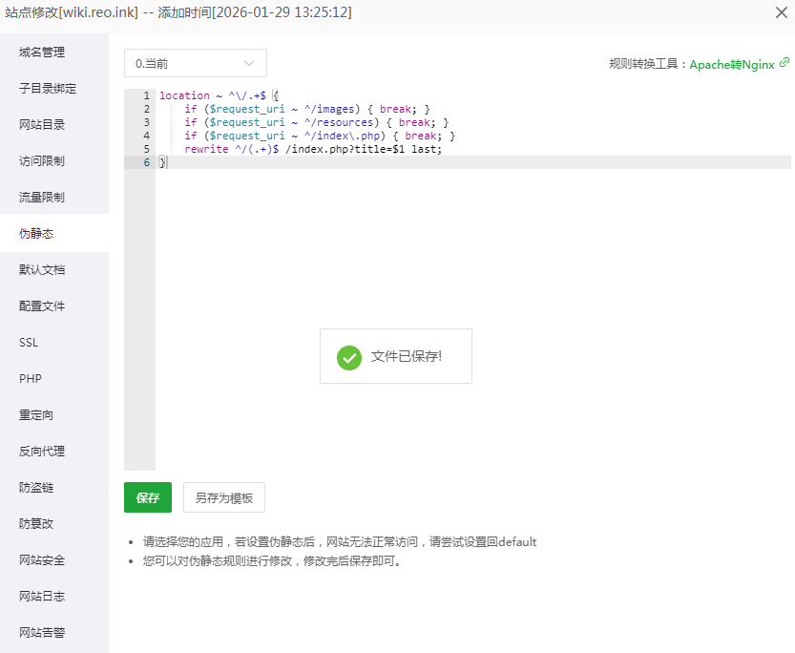
Task: Click 另存为模板 to save as template
Action: point(223,497)
